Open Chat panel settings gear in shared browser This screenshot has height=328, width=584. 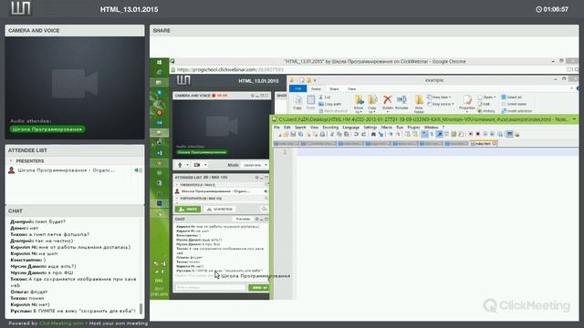pyautogui.click(x=256, y=219)
